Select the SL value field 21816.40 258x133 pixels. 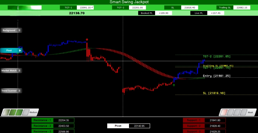[189, 7]
